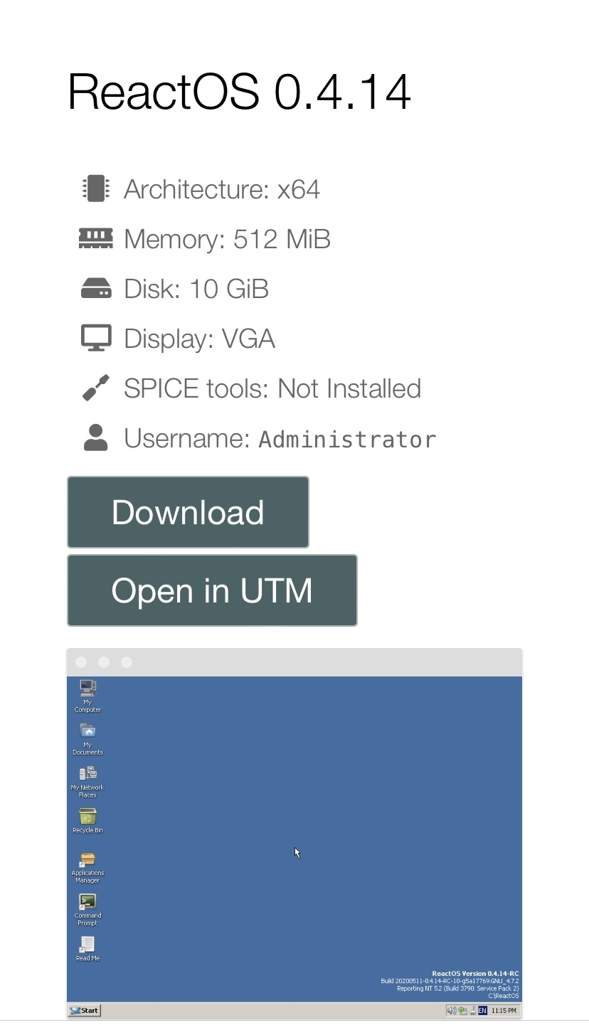The height and width of the screenshot is (1030, 589).
Task: Click the Open in UTM button
Action: [x=212, y=590]
